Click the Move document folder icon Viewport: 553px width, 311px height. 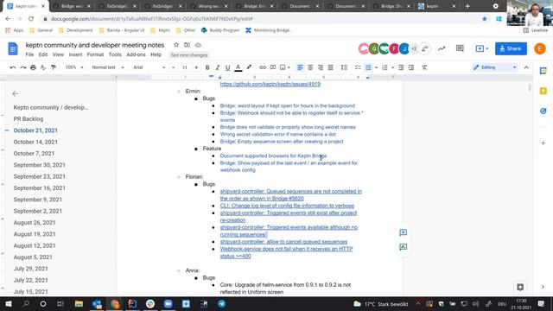pos(187,45)
